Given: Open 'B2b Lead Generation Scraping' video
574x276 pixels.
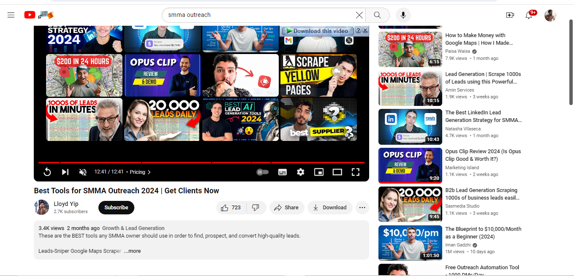Looking at the screenshot, I should pyautogui.click(x=482, y=194).
